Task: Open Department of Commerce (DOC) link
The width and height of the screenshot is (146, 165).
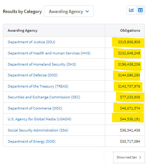Action: tap(35, 108)
